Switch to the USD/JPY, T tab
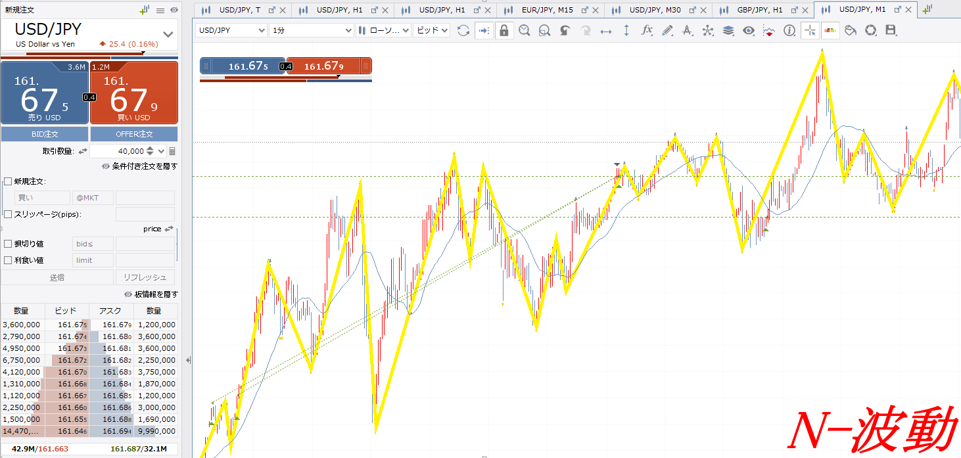This screenshot has height=458, width=961. pyautogui.click(x=239, y=10)
